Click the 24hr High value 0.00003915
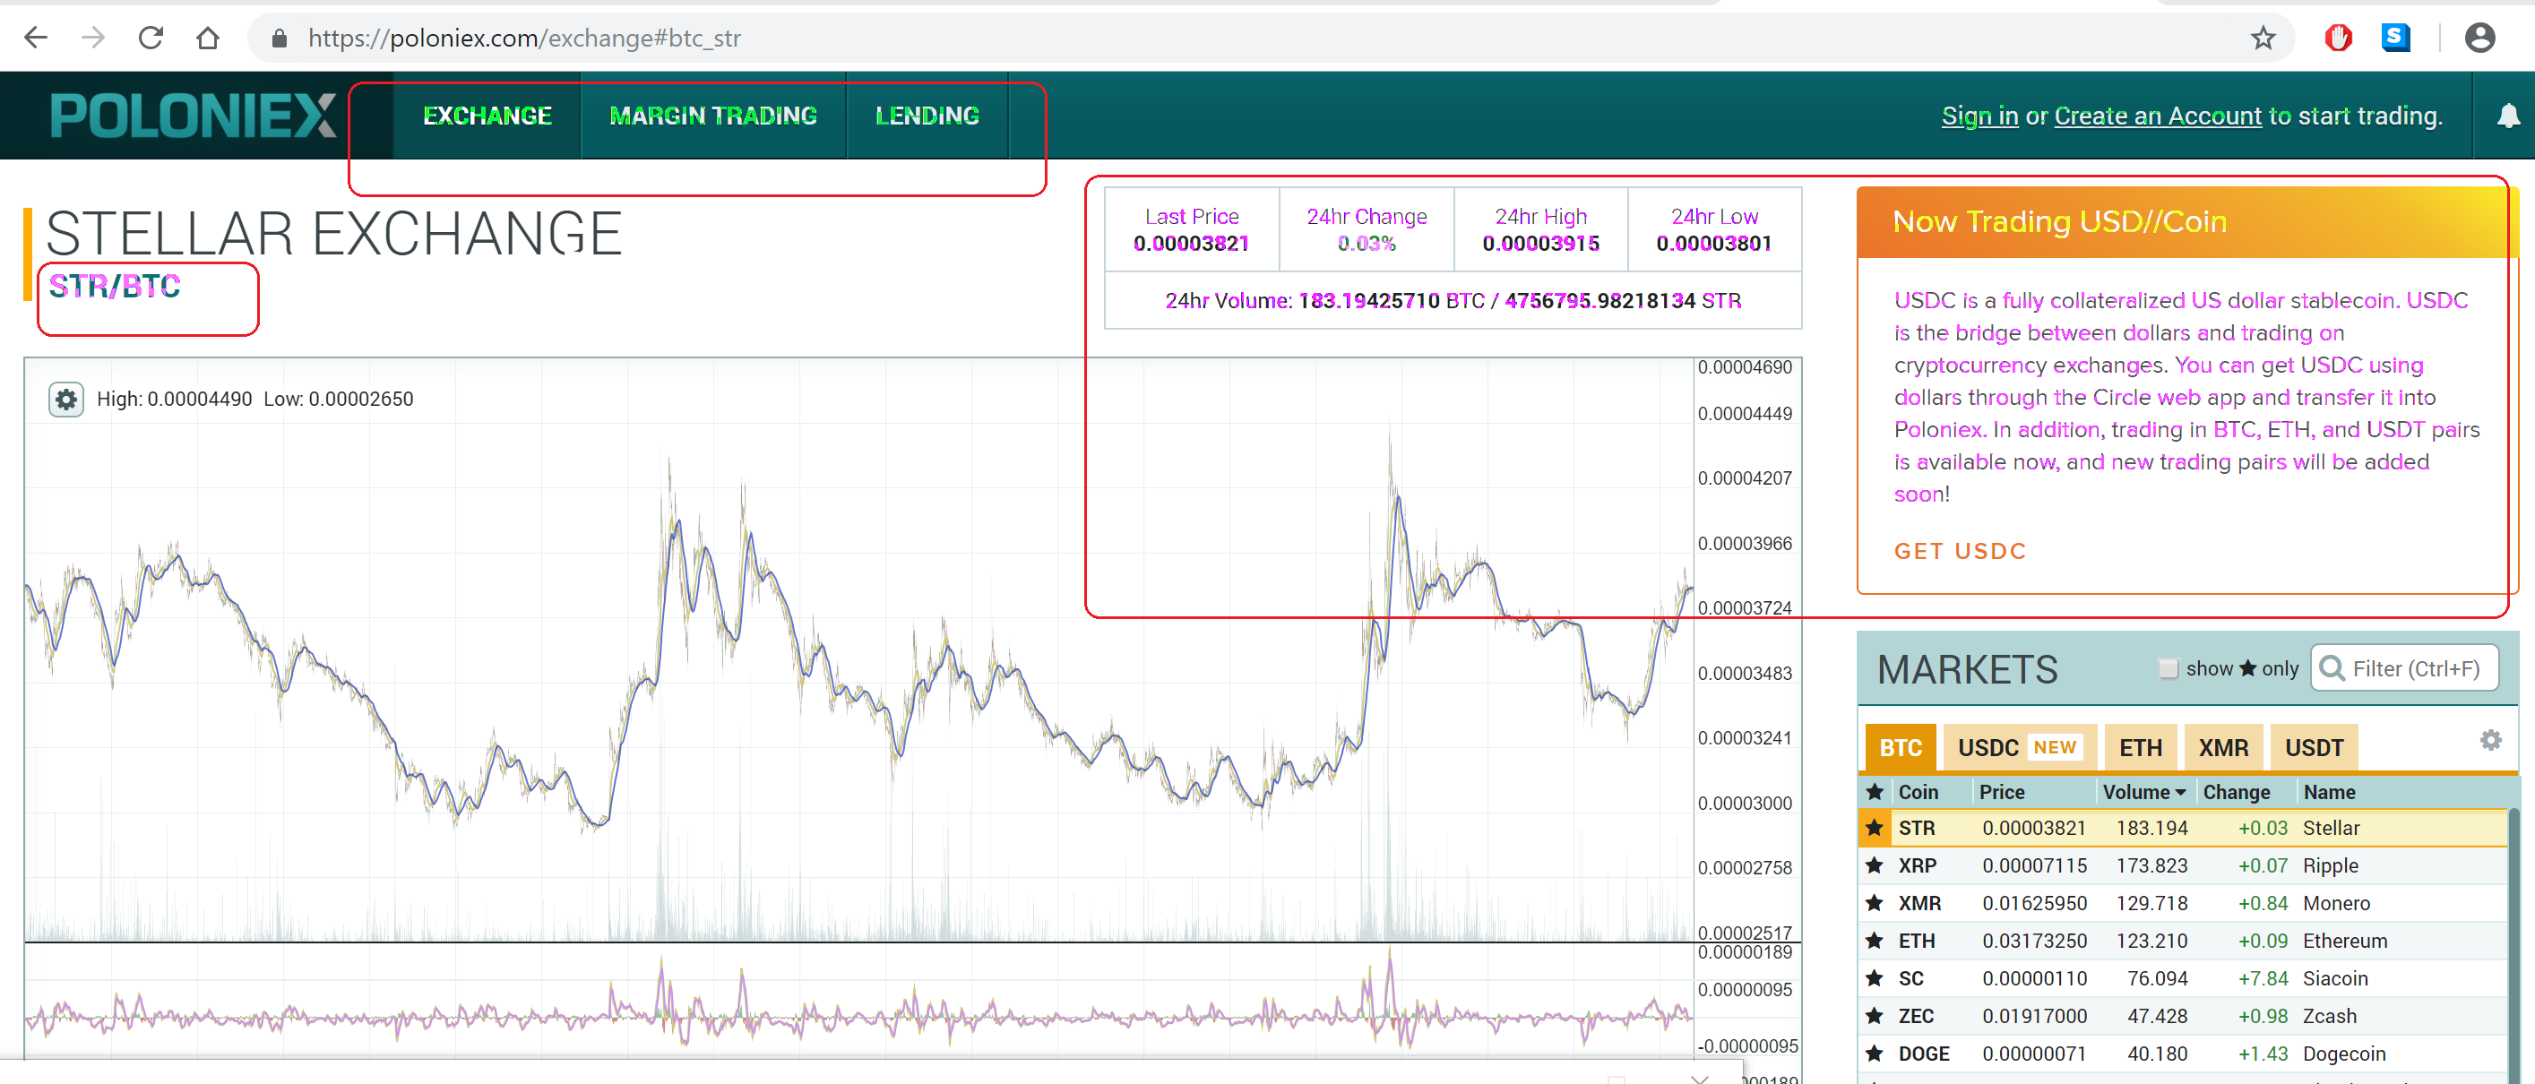Image resolution: width=2535 pixels, height=1084 pixels. click(1540, 243)
